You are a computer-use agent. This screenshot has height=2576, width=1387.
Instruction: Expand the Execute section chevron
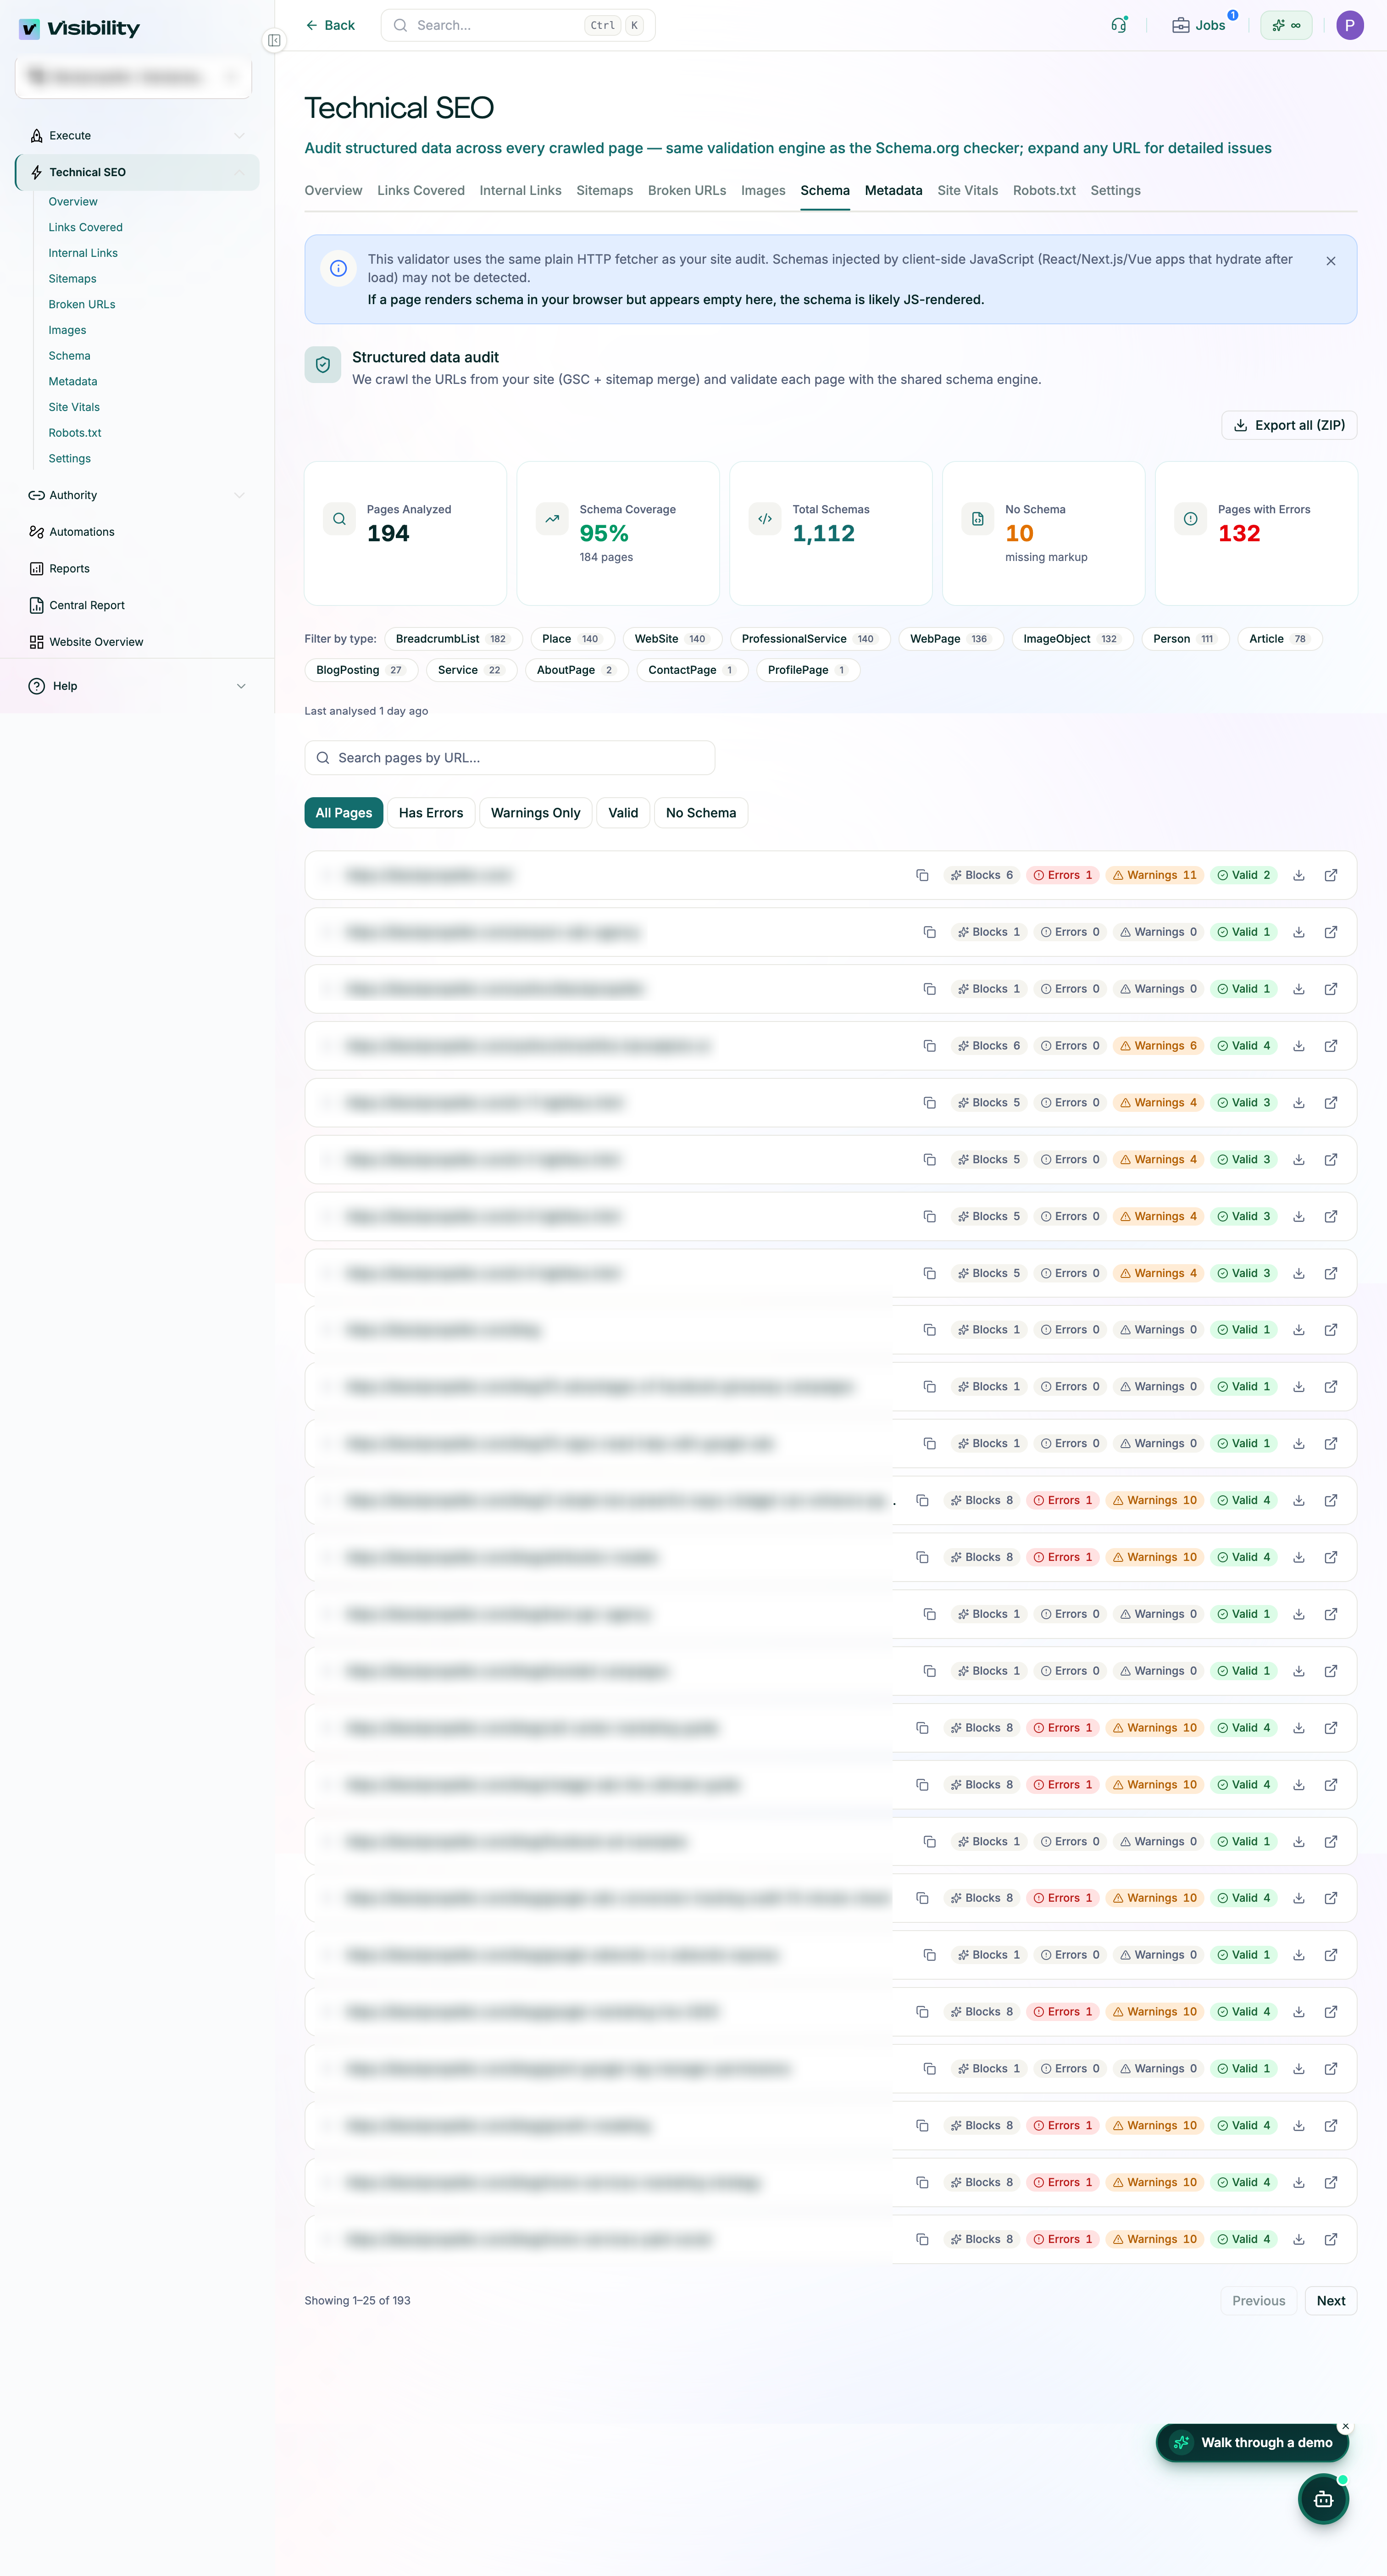pos(239,136)
